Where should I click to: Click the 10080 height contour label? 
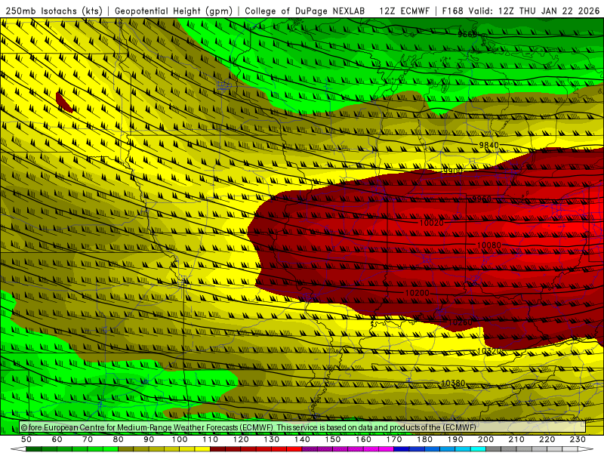[488, 245]
